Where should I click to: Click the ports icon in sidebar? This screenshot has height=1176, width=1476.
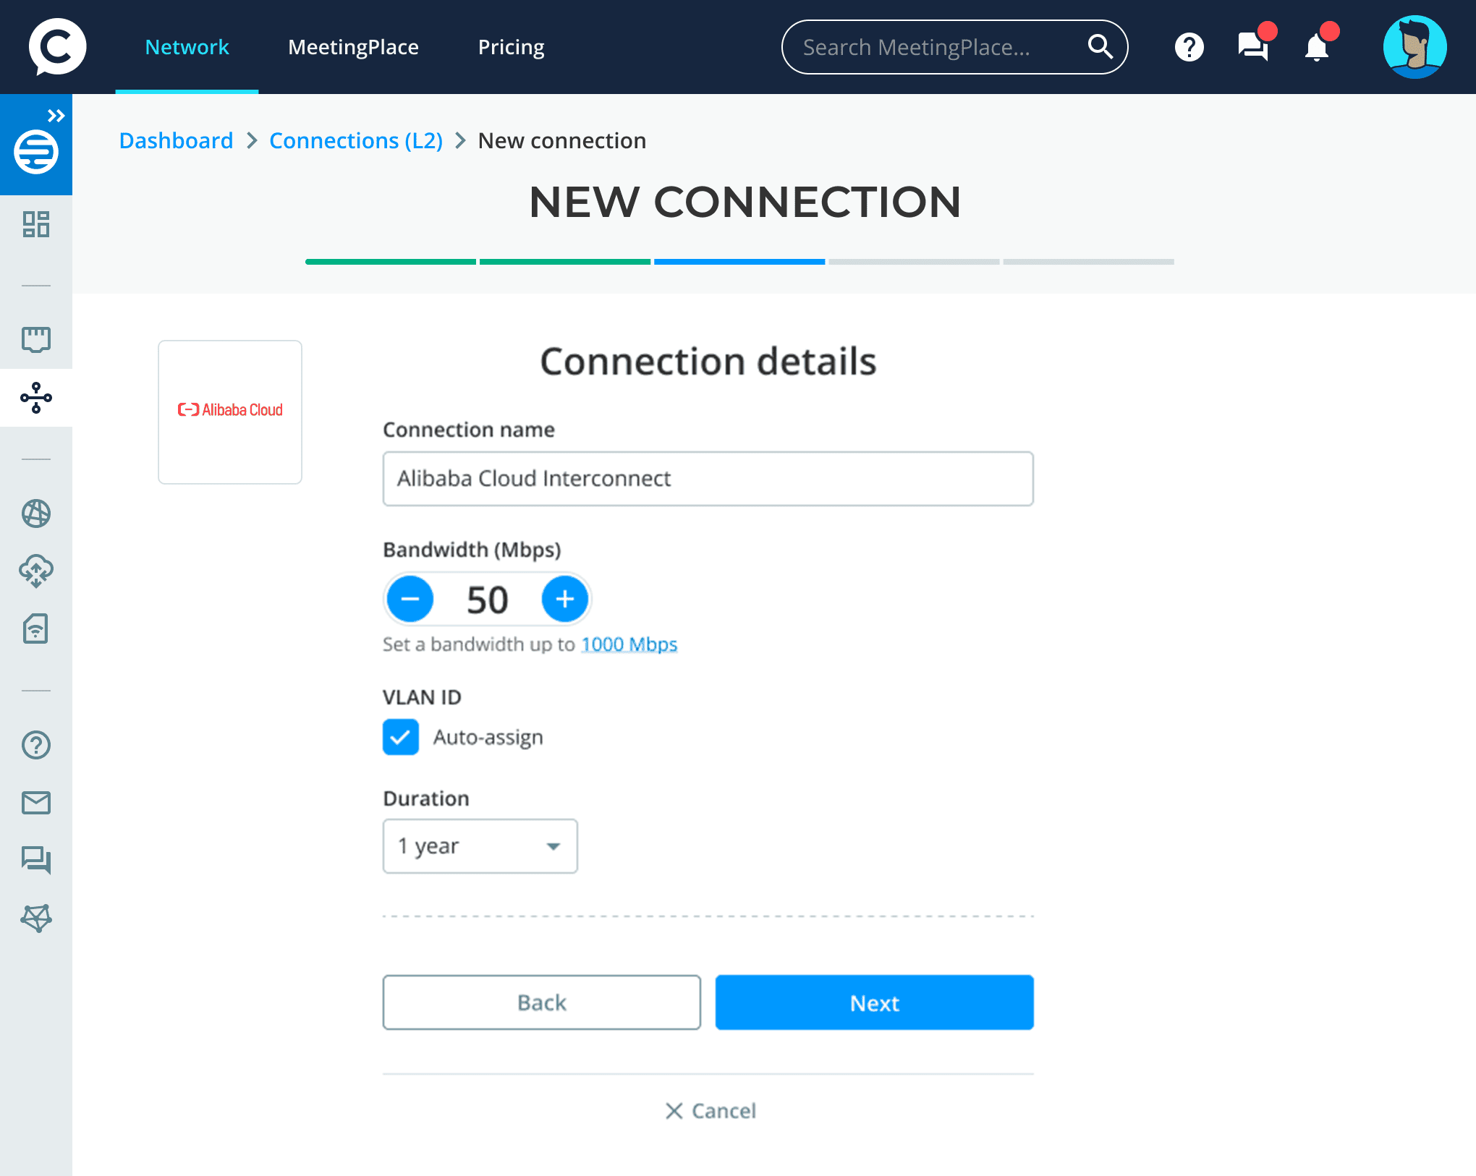coord(35,338)
